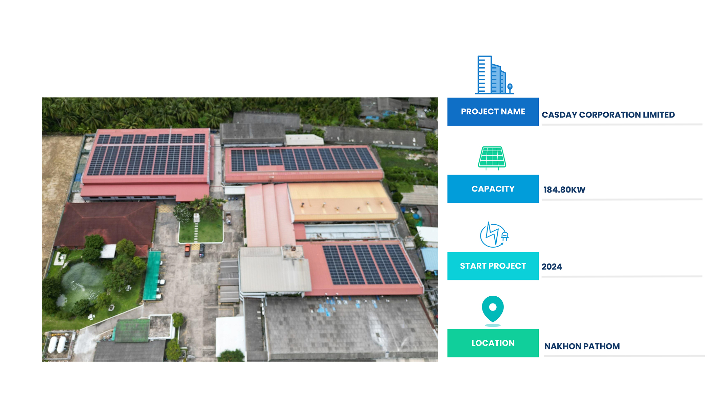Select the location text NAKHON PATHOM

(x=582, y=346)
